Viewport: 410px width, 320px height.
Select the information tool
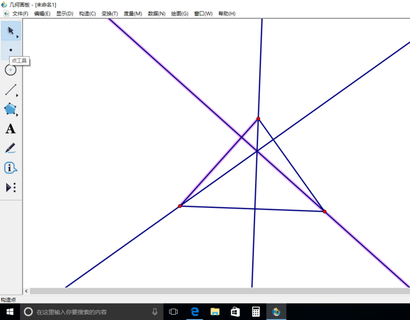click(10, 168)
